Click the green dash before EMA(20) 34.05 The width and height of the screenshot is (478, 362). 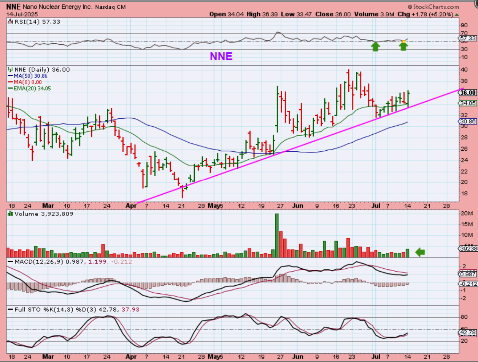(x=11, y=88)
